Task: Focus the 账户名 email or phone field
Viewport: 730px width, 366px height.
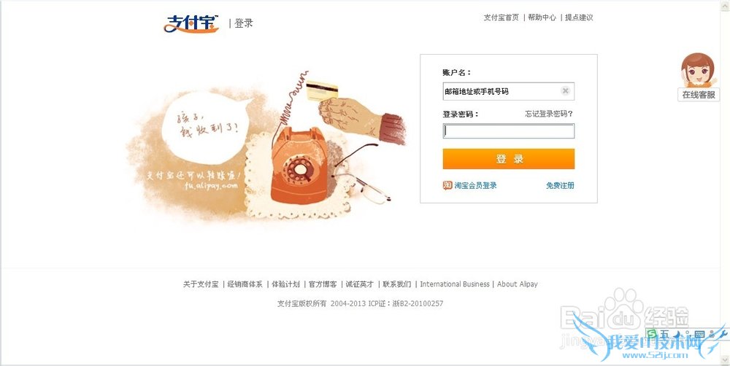Action: [508, 91]
